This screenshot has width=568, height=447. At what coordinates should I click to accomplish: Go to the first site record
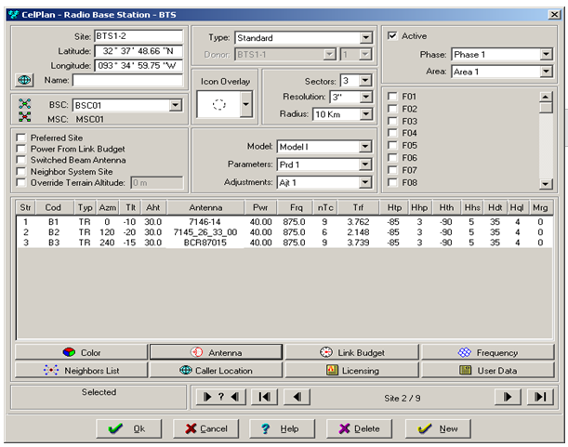[265, 397]
